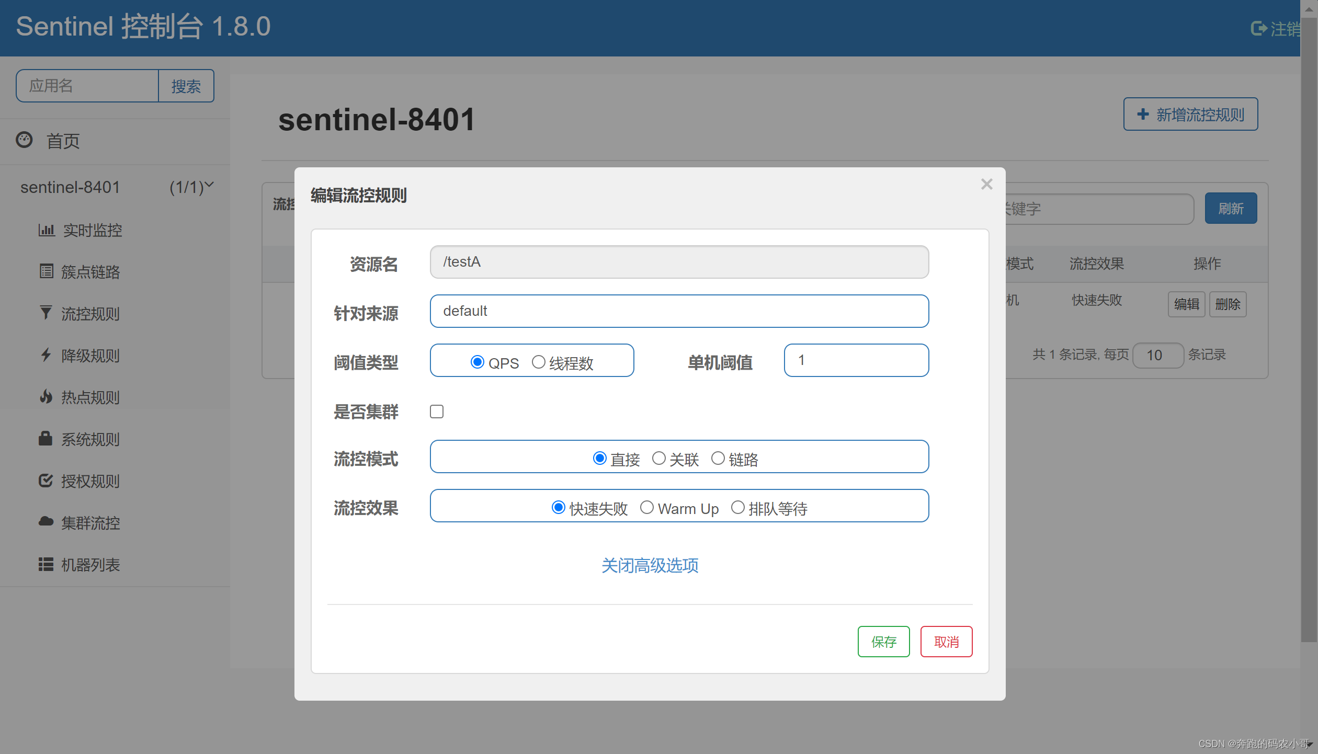Screen dimensions: 1318x754
Task: Select 直接 flow control mode
Action: 599,458
